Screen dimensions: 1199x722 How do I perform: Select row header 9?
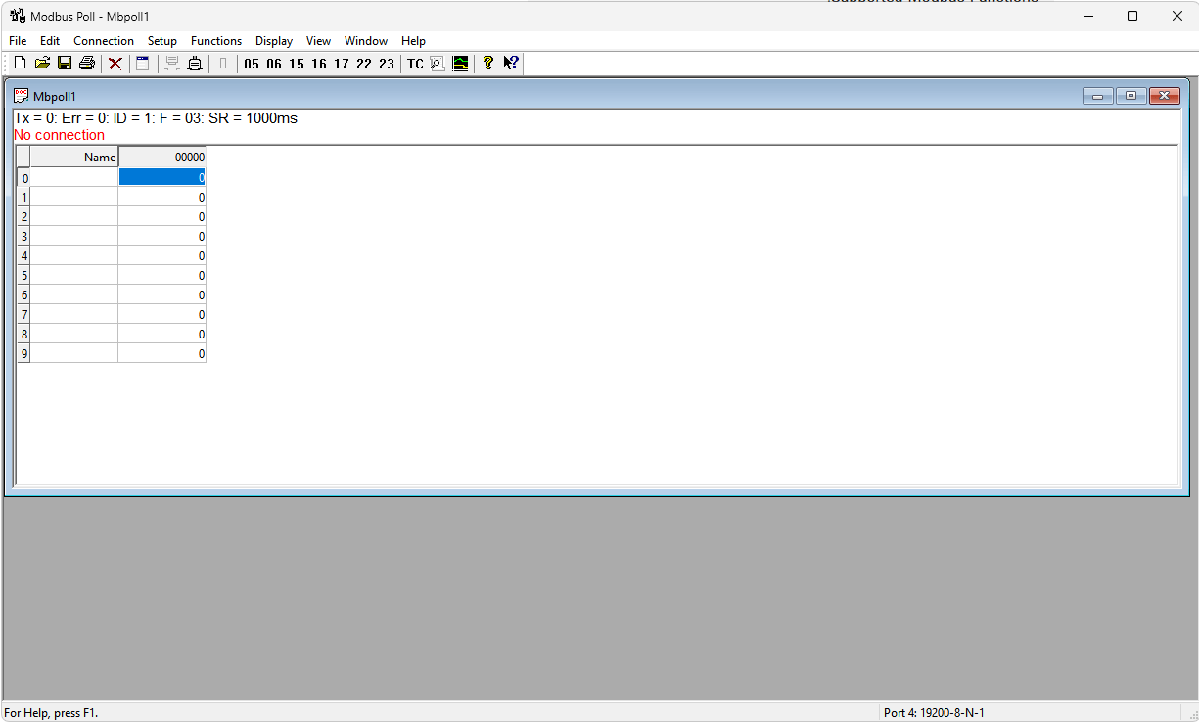pyautogui.click(x=23, y=353)
